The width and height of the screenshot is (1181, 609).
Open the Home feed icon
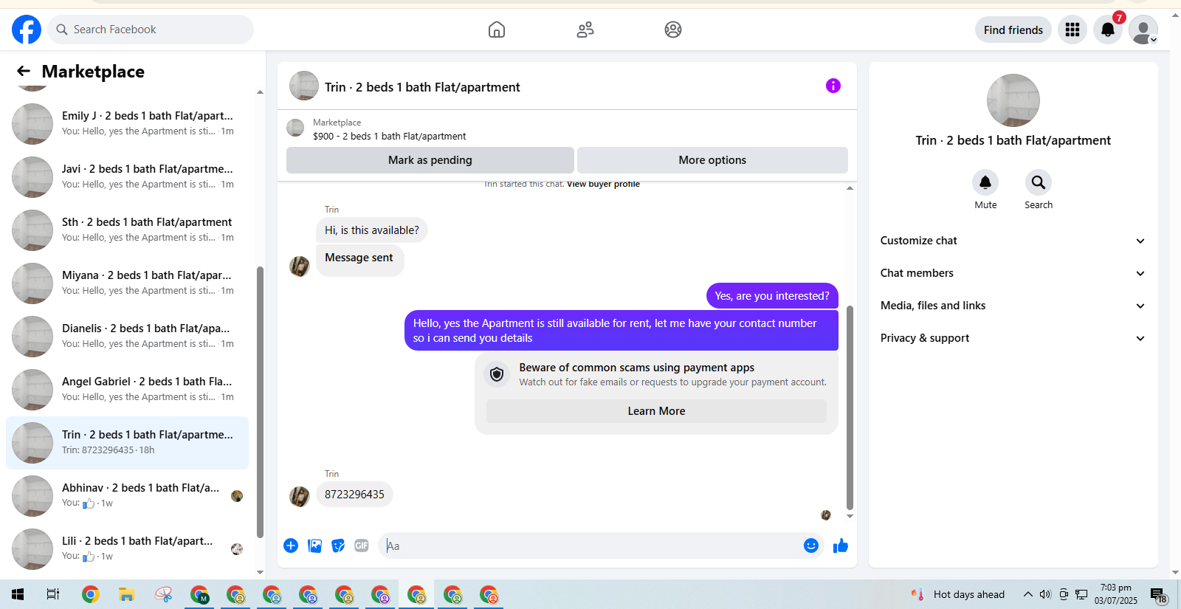pos(497,30)
